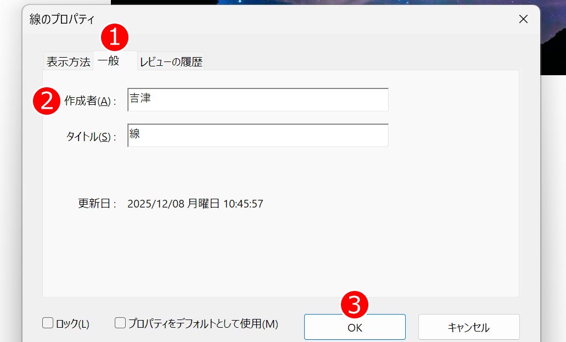Screen dimensions: 566x342
Task: Click the タイトル(S) field showing 線
Action: 257,134
